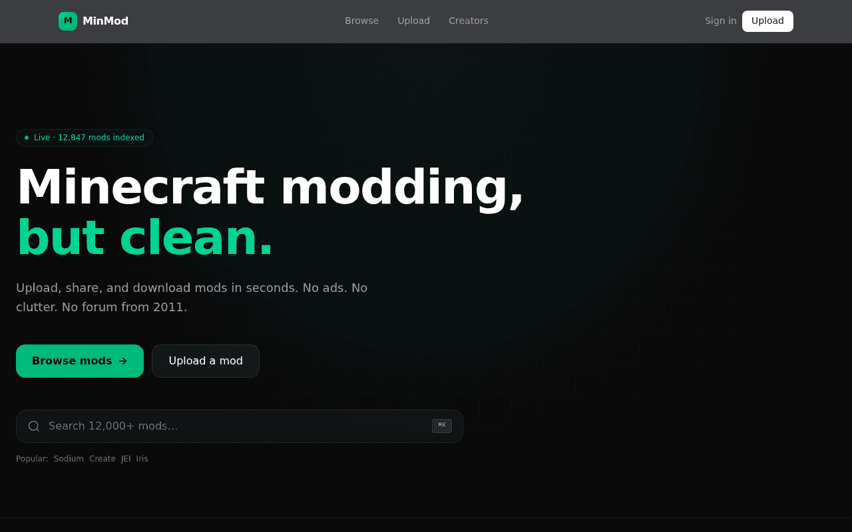This screenshot has width=852, height=532.
Task: Select the popular tag Sodium
Action: (x=69, y=459)
